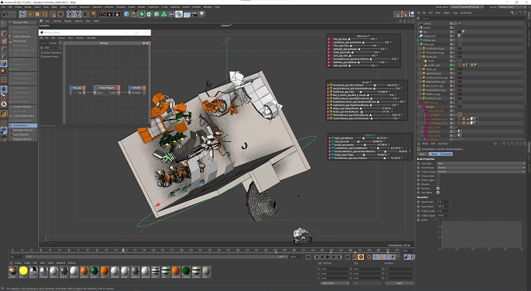Open the Data Type dropdown in Node Properties
This screenshot has height=291, width=531.
481,163
